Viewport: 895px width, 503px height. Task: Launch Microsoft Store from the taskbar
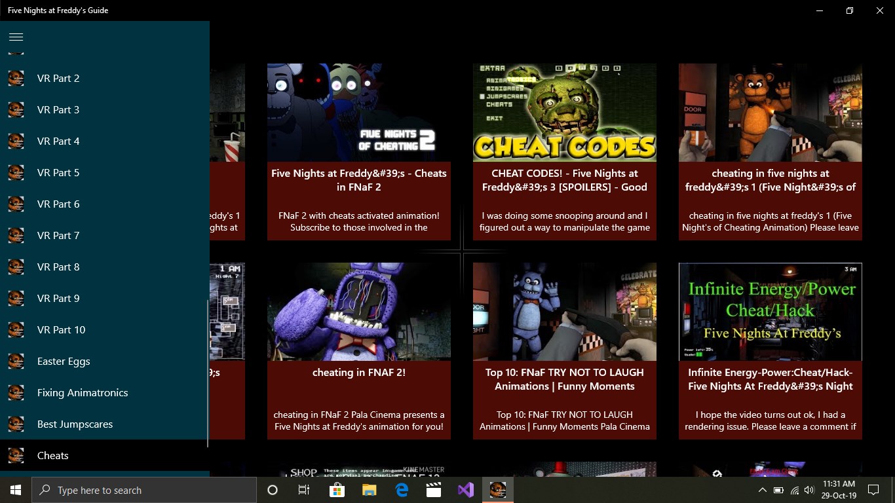337,490
